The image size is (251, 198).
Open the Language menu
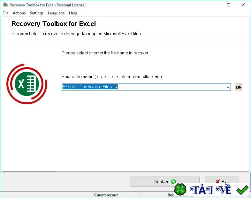[x=56, y=13]
